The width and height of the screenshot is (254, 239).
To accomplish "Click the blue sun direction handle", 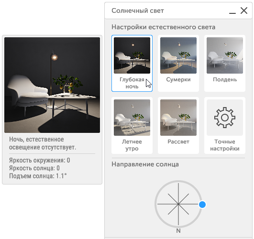I will point(202,205).
